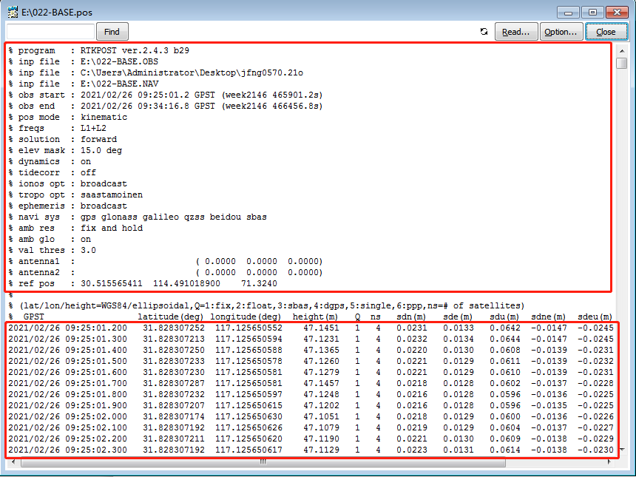Select the 'E:\022-BASE.OBS' input file line
Image resolution: width=636 pixels, height=477 pixels.
(x=83, y=61)
